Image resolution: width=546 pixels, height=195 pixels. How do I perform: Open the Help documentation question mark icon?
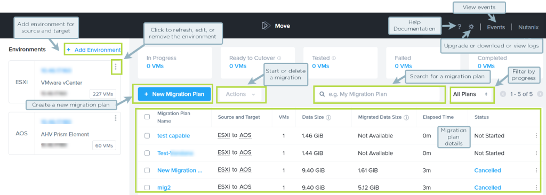tap(460, 27)
